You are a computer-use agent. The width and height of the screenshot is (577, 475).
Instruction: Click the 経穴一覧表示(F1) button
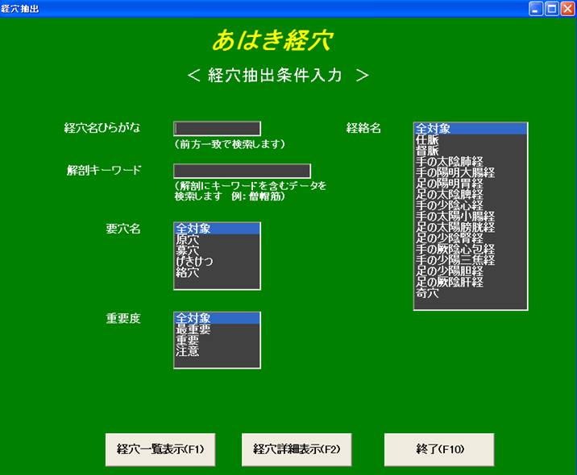click(160, 449)
